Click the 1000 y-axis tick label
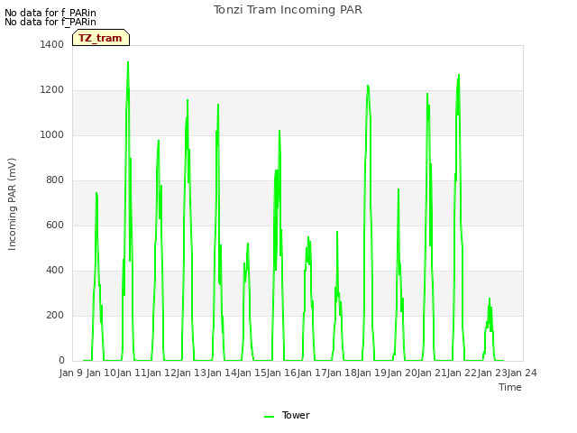Screen dimensions: 577x433 pyautogui.click(x=52, y=134)
